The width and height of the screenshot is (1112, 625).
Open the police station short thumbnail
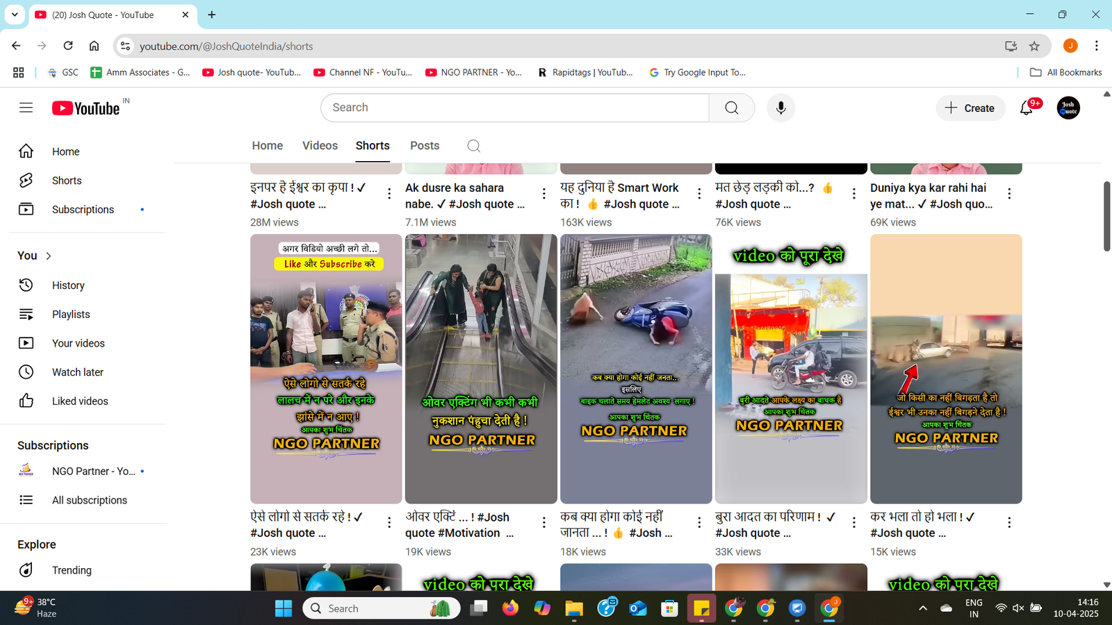click(x=326, y=368)
